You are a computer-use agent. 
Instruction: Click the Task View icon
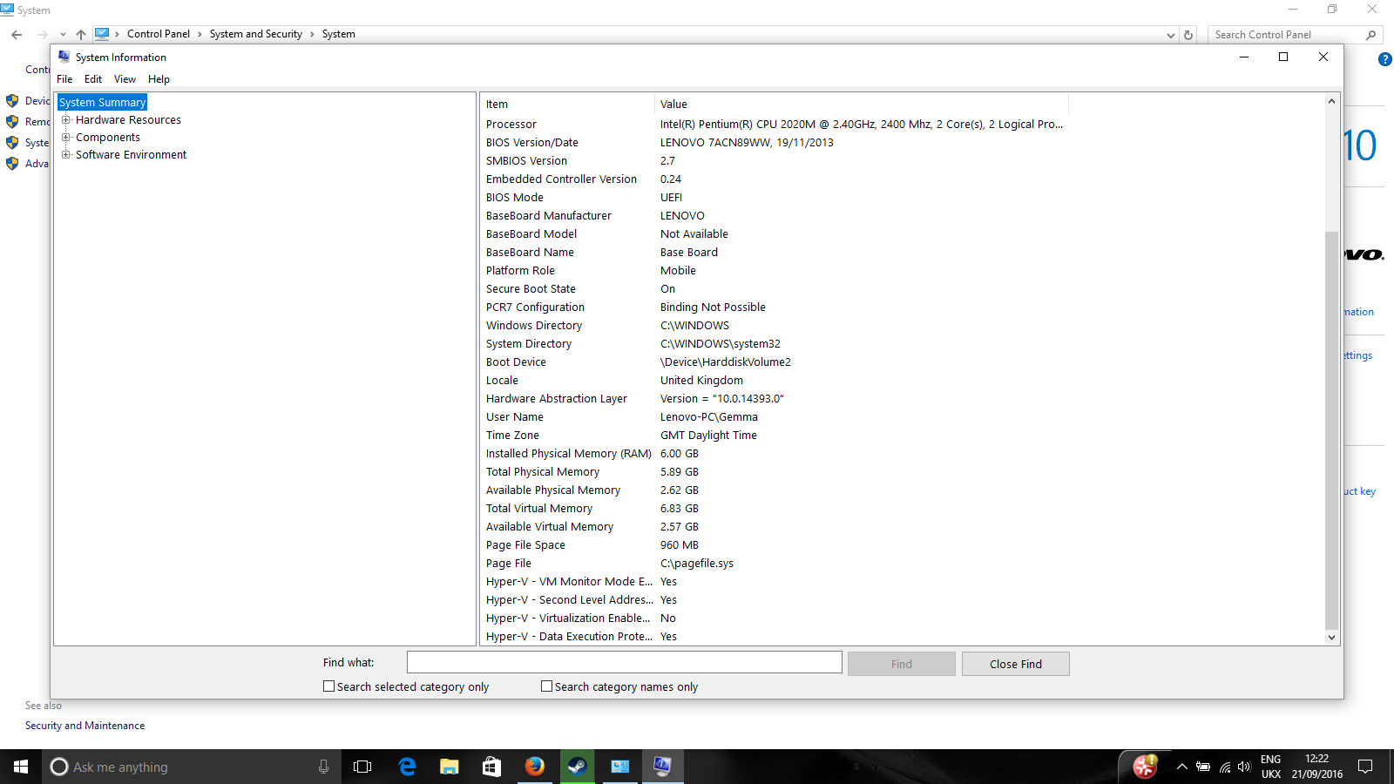362,767
